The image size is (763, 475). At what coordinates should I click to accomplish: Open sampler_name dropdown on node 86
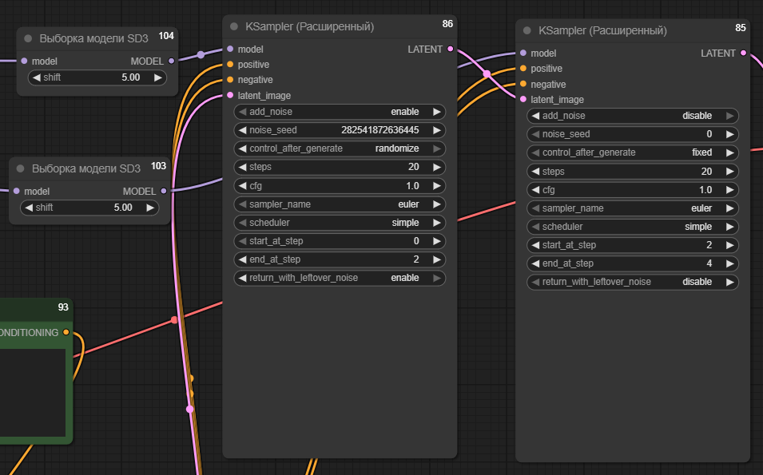[340, 204]
